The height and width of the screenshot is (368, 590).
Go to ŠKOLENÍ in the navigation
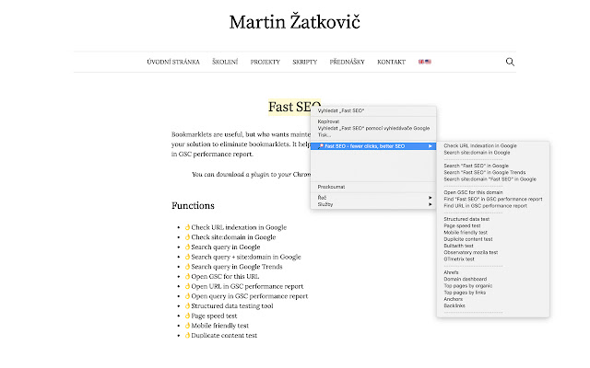(x=225, y=62)
